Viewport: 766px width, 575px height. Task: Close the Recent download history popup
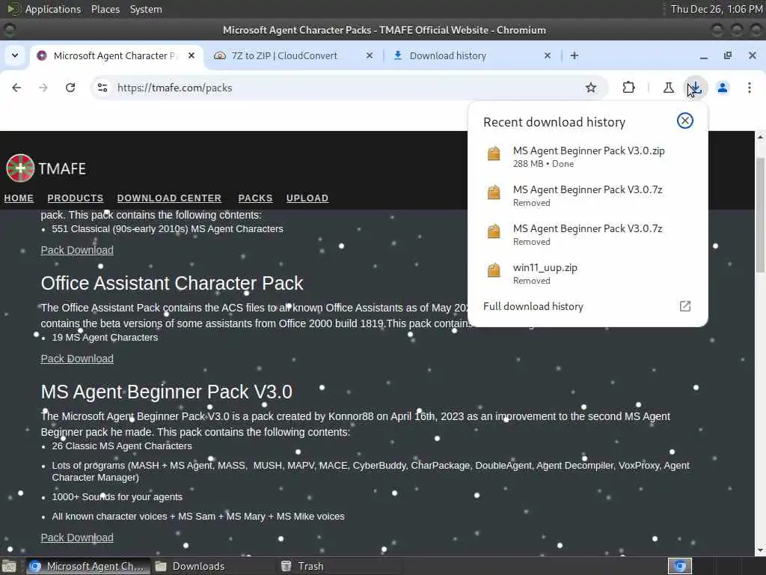[685, 121]
